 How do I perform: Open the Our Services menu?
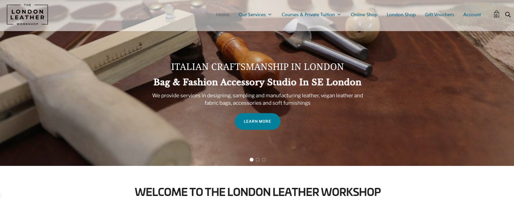[x=252, y=15]
